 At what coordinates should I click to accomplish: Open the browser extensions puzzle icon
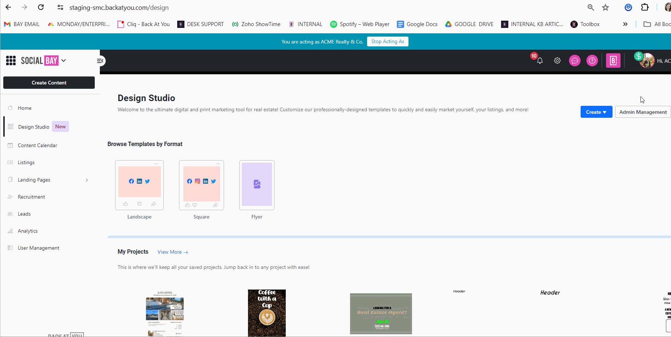pyautogui.click(x=645, y=7)
